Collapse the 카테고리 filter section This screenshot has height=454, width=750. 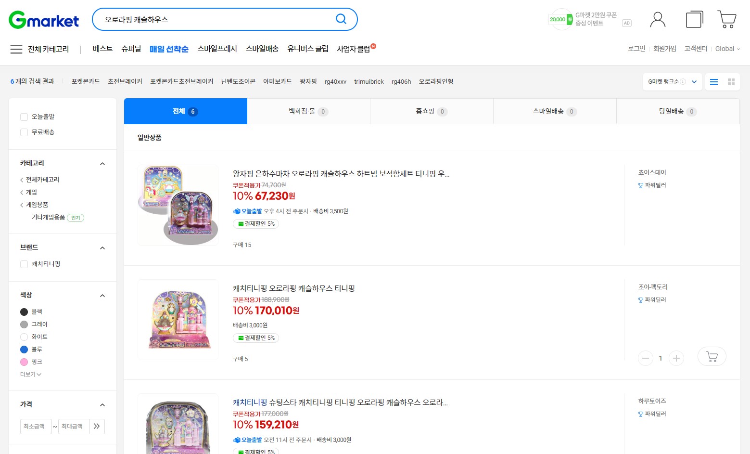click(x=102, y=164)
